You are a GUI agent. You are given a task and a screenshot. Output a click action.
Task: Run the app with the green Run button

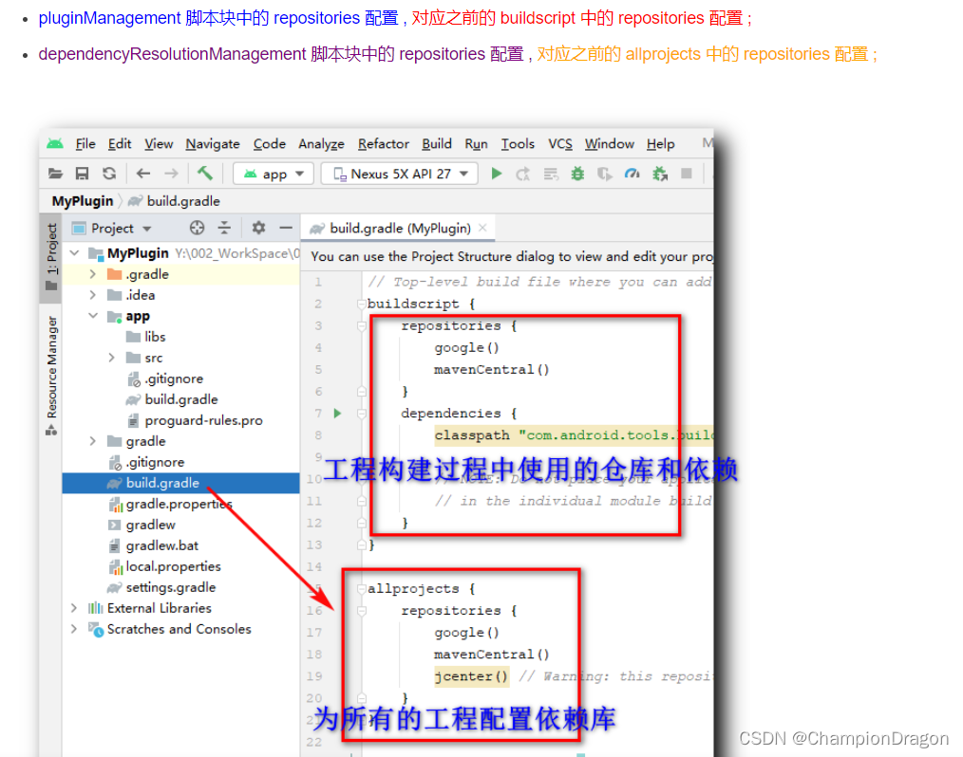point(497,174)
